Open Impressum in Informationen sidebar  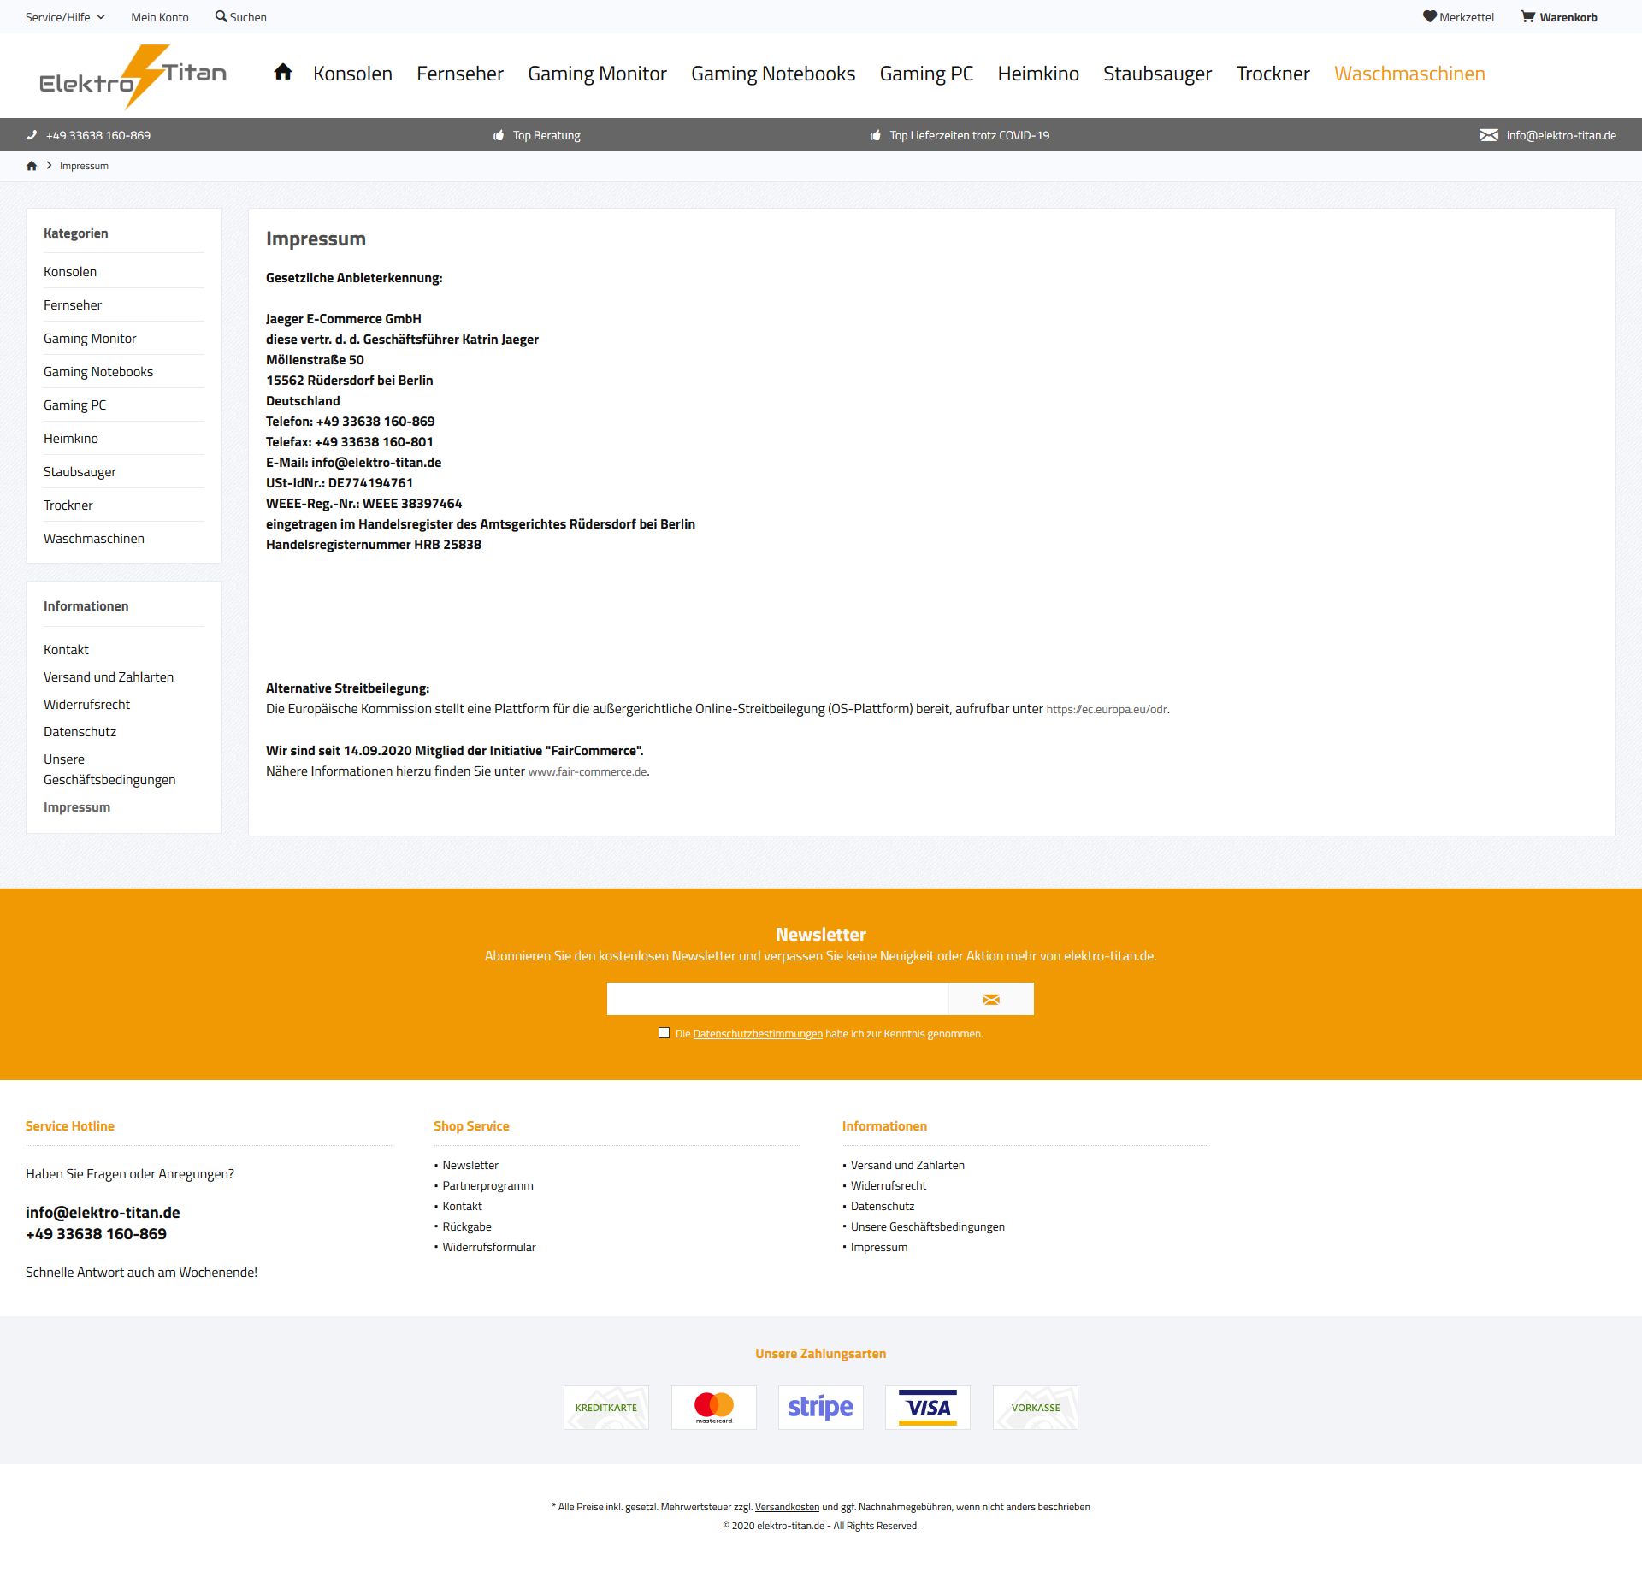pos(77,807)
